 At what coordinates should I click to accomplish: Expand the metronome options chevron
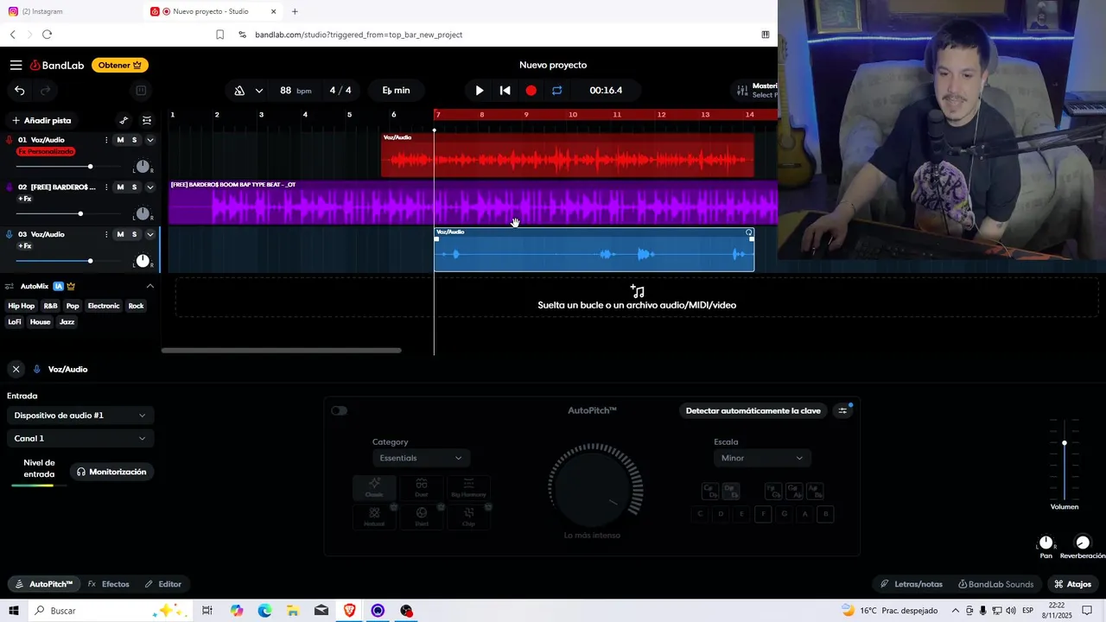pos(259,91)
